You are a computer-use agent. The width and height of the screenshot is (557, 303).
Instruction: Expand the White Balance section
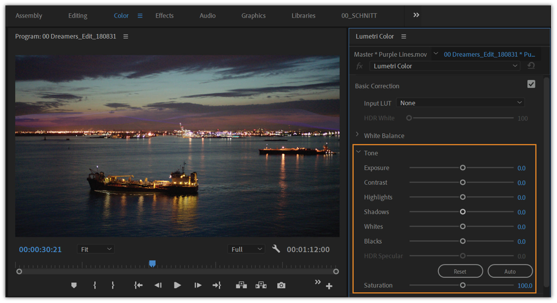(357, 135)
